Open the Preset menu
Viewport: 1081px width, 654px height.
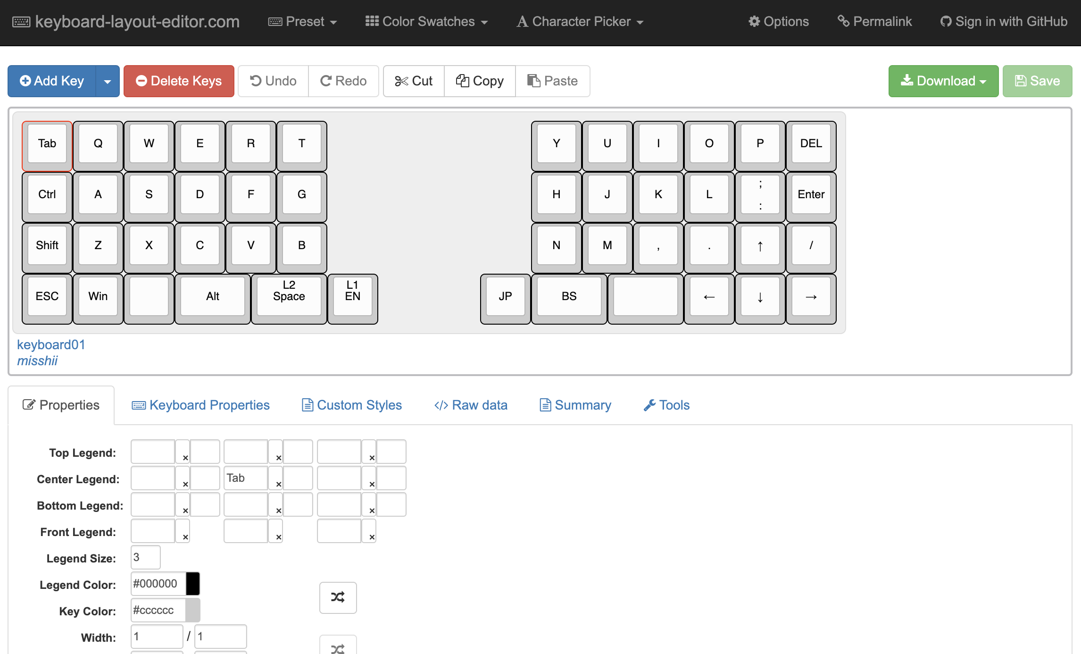click(302, 22)
